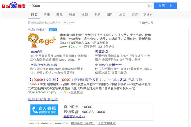Expand the 更多» menu

point(147,15)
